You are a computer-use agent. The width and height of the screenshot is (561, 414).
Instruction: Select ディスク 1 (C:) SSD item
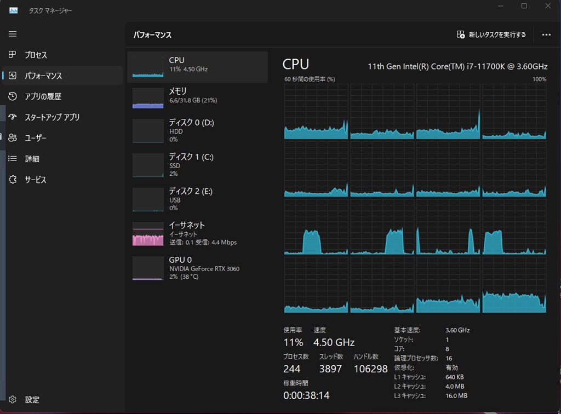[197, 165]
